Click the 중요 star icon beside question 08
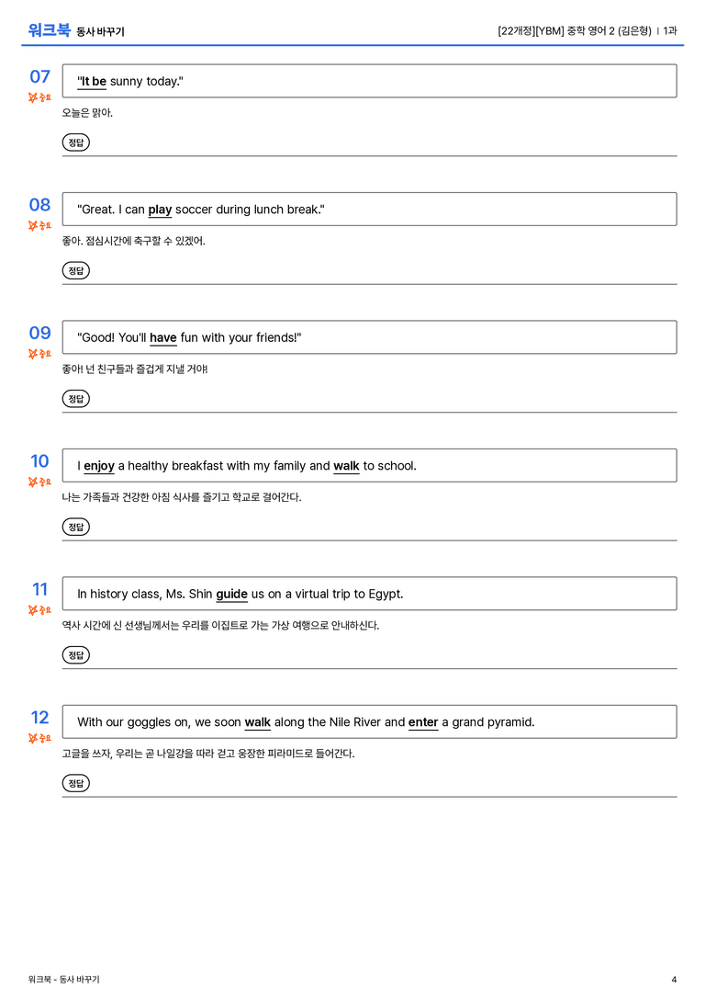 33,225
